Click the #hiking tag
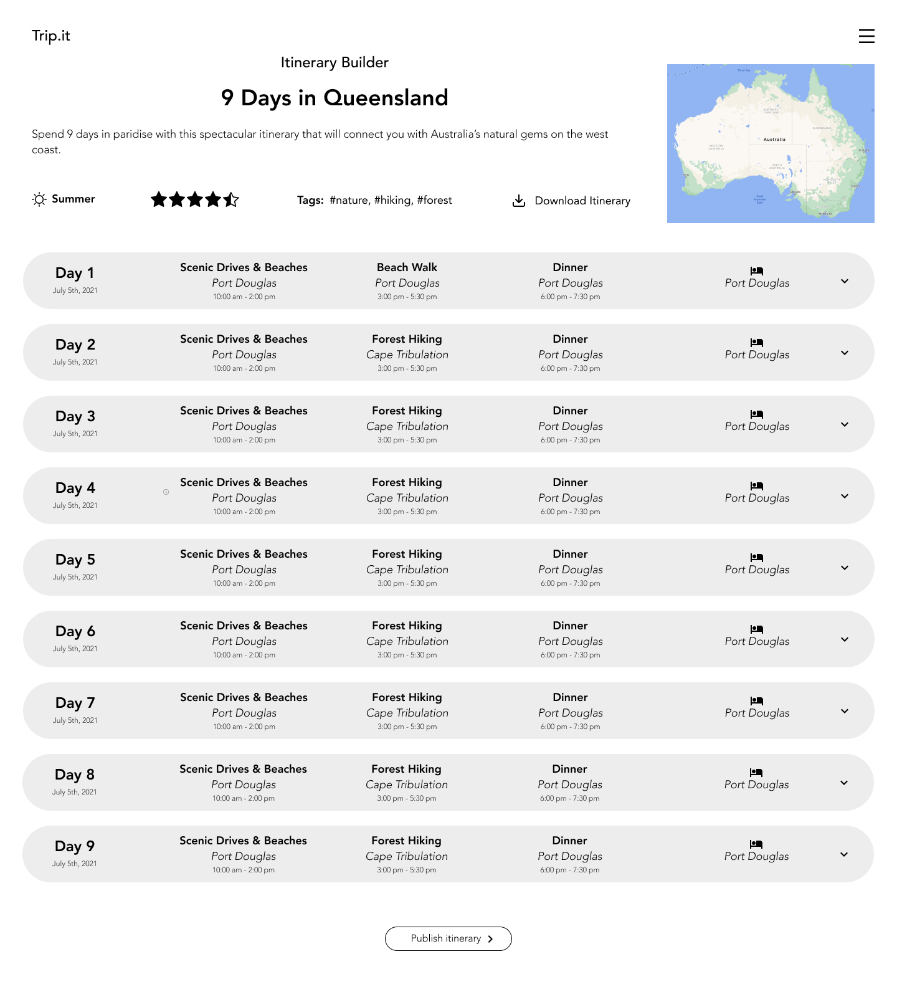Screen dimensions: 897x997 pos(392,200)
